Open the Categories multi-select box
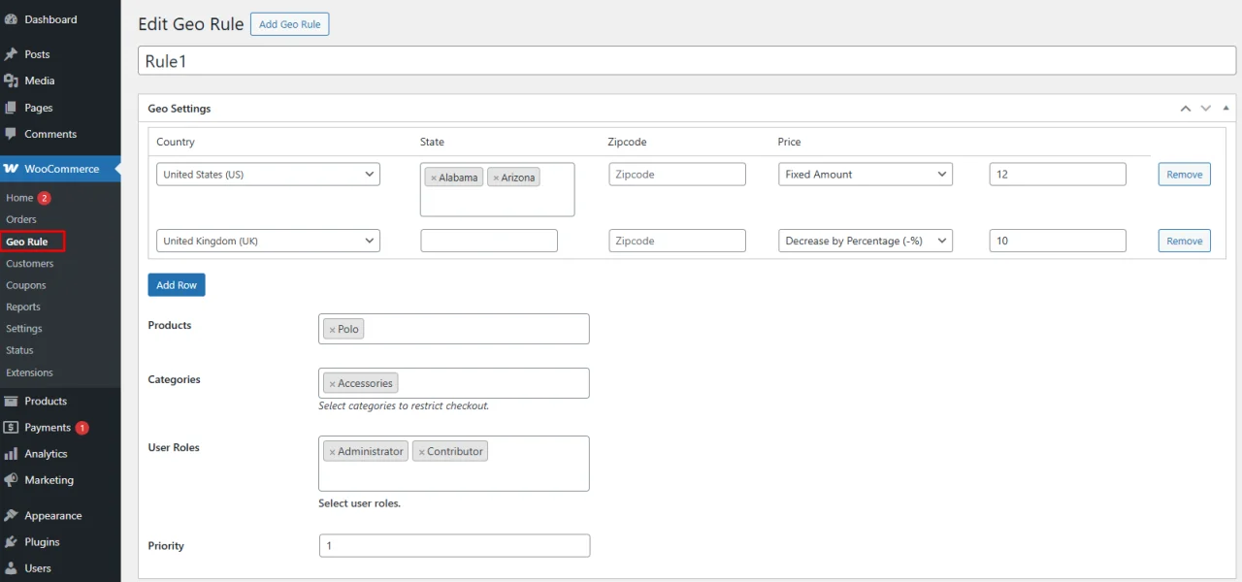The image size is (1242, 582). 454,383
